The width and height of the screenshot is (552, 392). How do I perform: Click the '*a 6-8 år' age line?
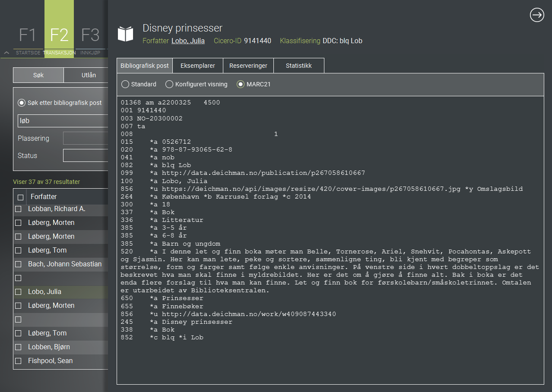[168, 235]
